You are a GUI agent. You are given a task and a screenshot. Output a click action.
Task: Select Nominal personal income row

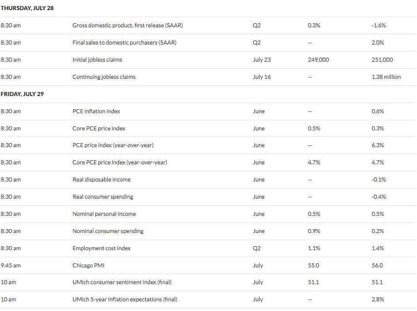208,214
